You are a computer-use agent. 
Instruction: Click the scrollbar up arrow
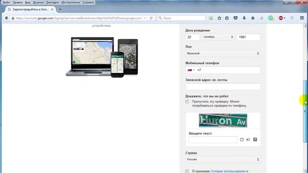pyautogui.click(x=305, y=25)
